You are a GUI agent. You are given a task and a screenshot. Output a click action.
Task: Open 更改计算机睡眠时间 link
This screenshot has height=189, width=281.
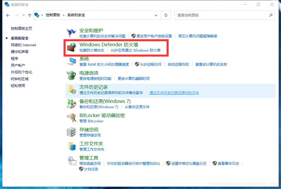click(134, 78)
